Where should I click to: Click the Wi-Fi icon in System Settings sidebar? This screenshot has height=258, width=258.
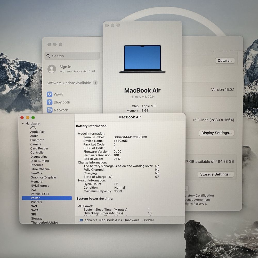click(50, 94)
